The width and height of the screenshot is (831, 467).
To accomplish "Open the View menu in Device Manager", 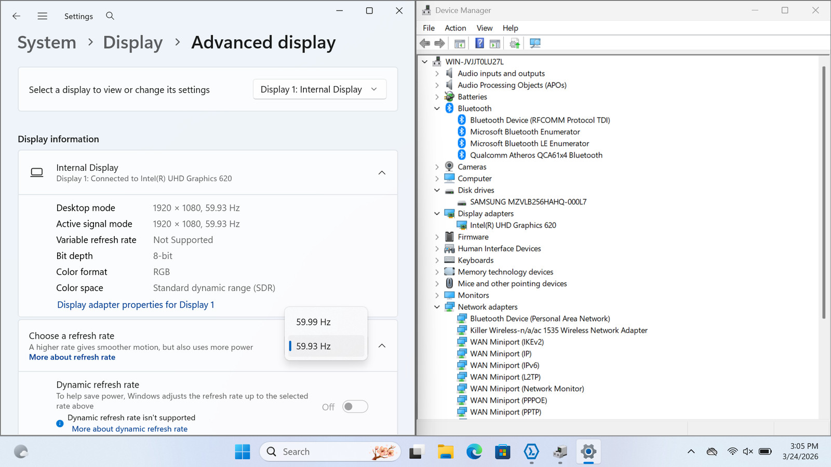I will coord(485,28).
